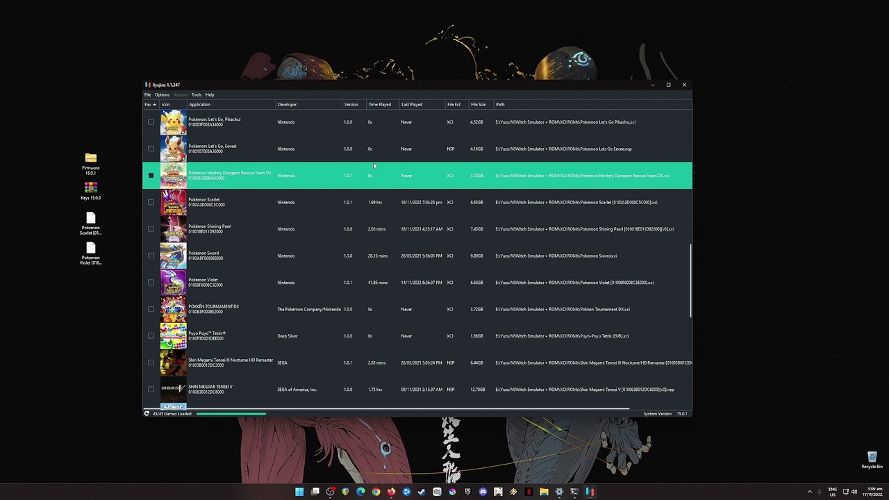This screenshot has height=500, width=889.
Task: Sort by the Last Played column
Action: 422,105
